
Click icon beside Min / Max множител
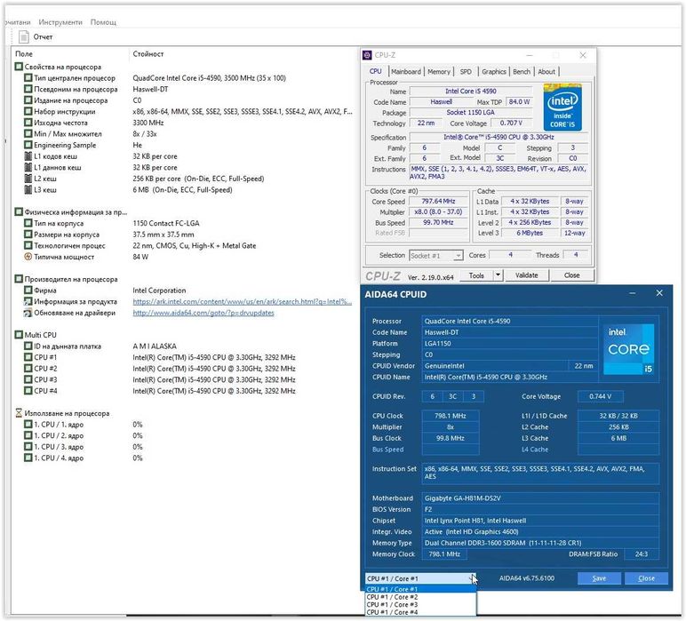tap(28, 134)
